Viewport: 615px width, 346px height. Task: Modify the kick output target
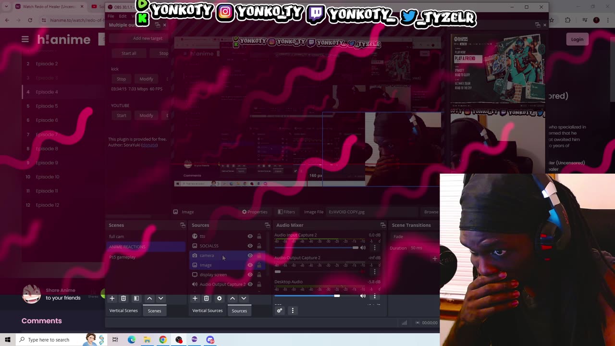(x=146, y=79)
